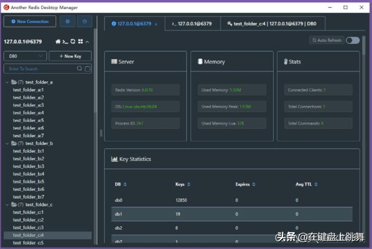Click the search magnifier icon
This screenshot has height=249, width=372.
click(x=80, y=68)
